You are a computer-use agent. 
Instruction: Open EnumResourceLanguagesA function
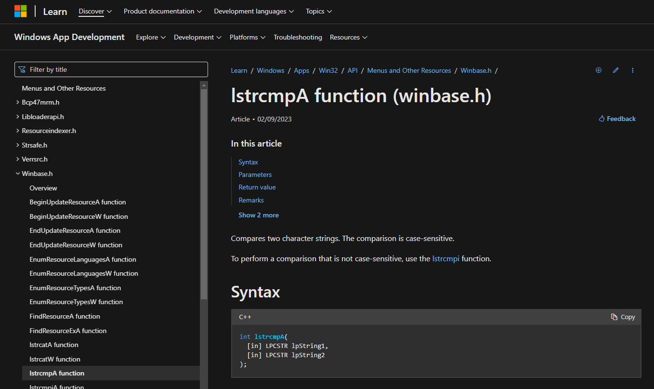[x=83, y=259]
